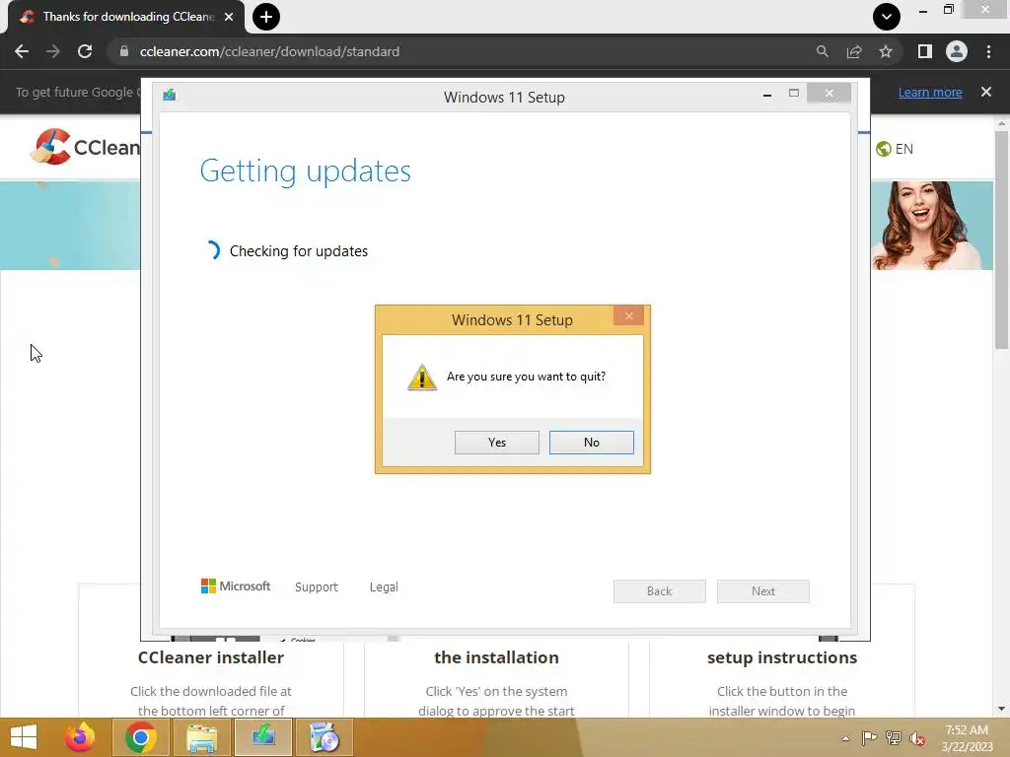
Task: Close the CCleaner download tab
Action: click(x=229, y=17)
